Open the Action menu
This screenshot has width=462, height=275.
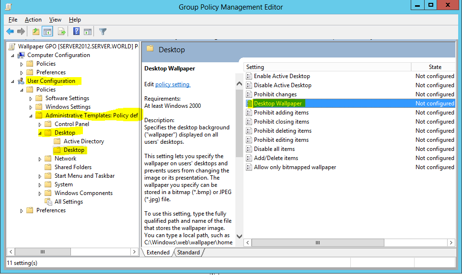[33, 20]
